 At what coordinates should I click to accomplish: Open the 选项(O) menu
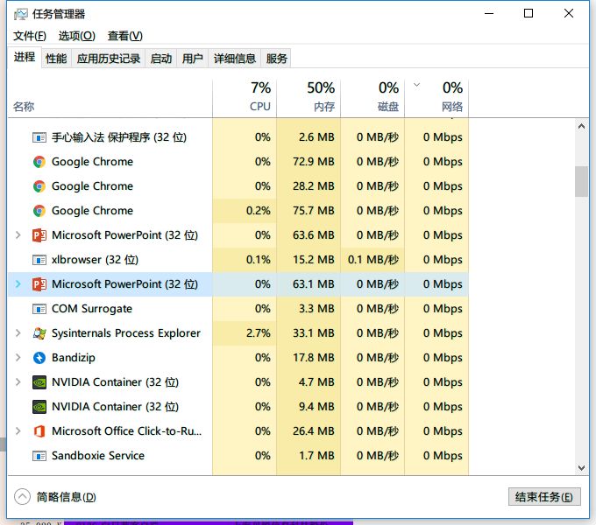(77, 36)
